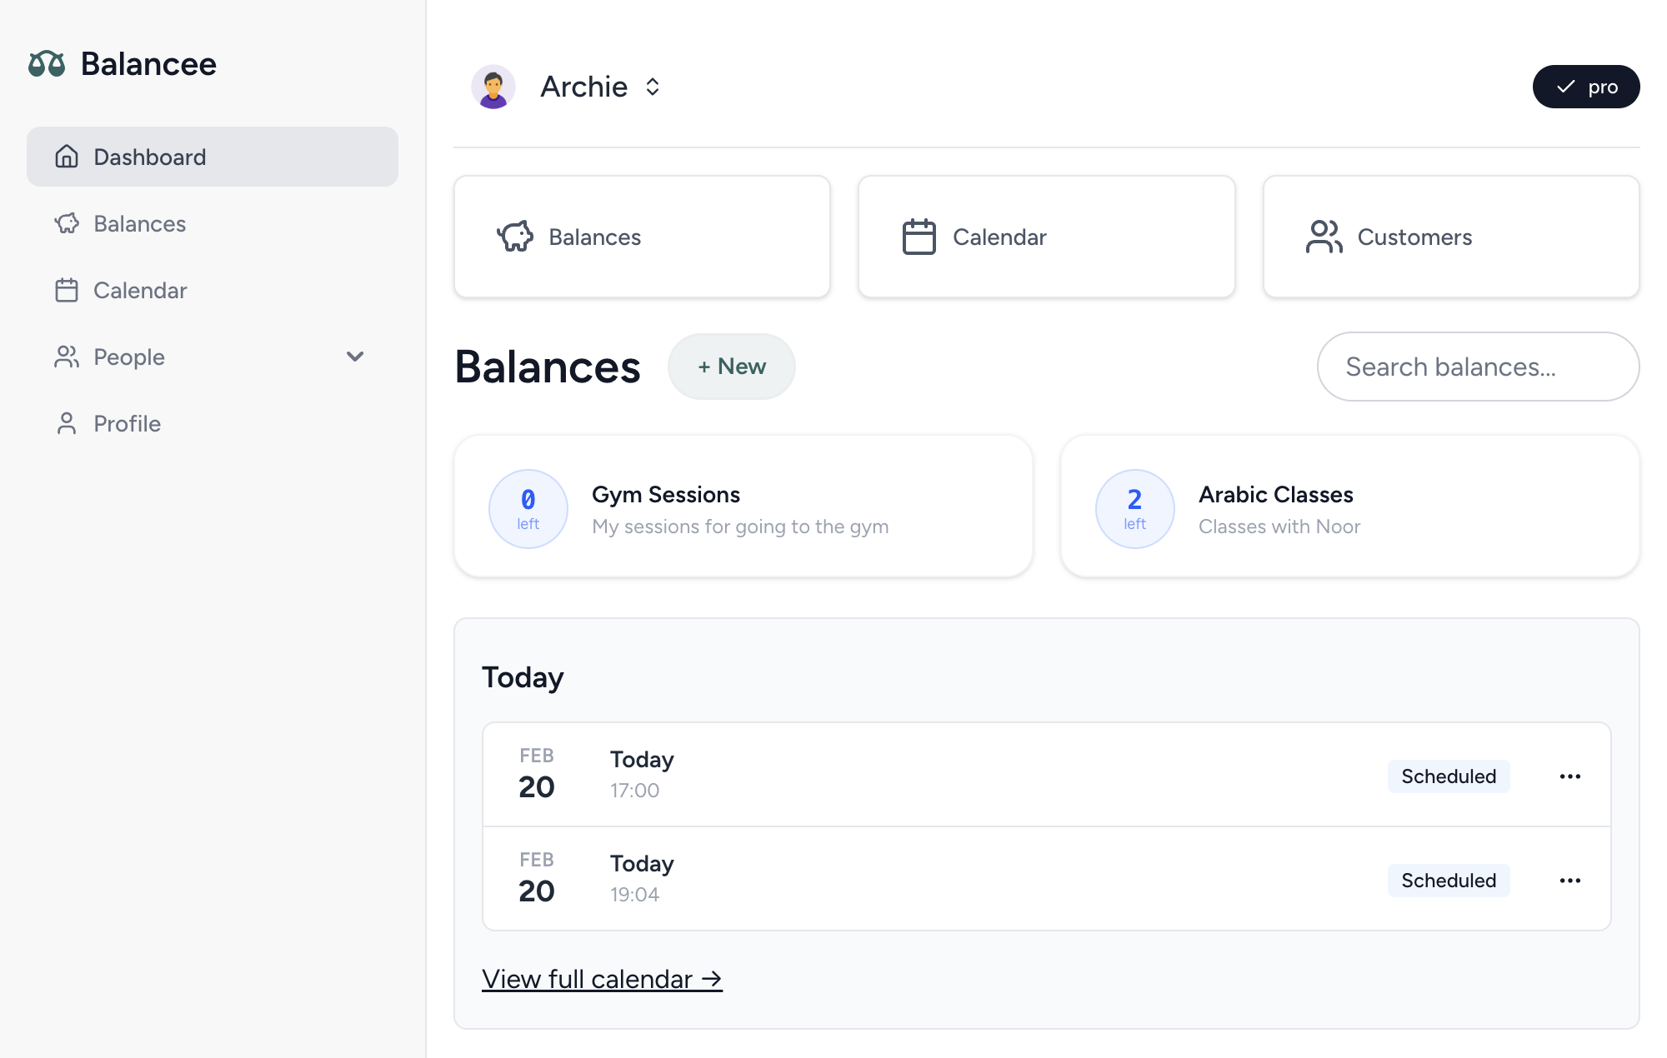Create a new balance with + New

coord(731,367)
